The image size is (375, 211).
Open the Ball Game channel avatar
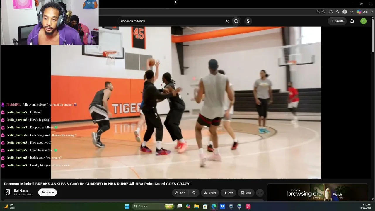click(x=8, y=192)
